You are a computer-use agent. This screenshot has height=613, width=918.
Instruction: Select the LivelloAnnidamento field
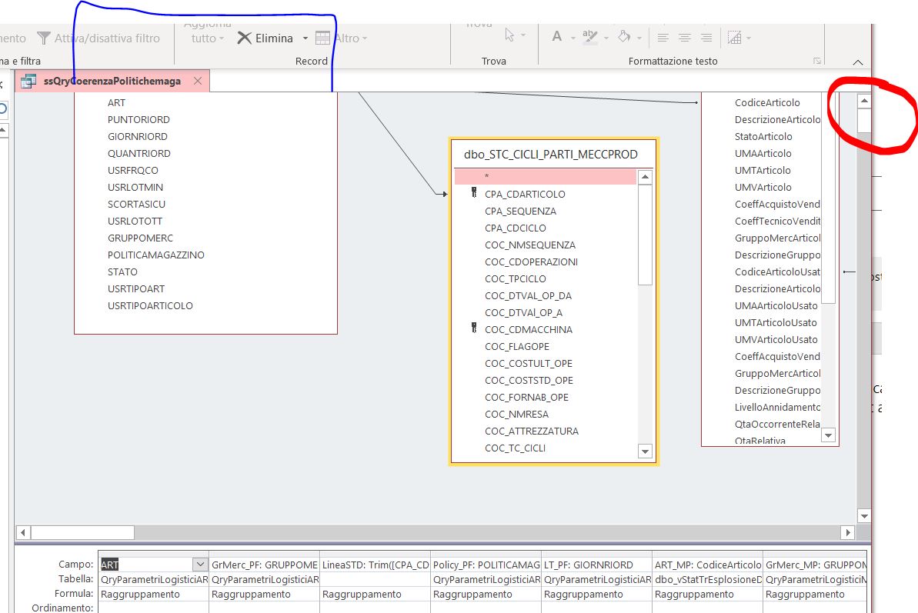pyautogui.click(x=777, y=407)
